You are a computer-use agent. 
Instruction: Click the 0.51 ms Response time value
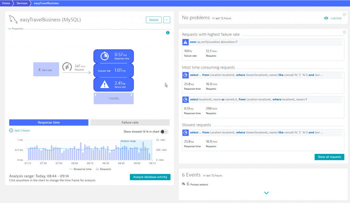click(x=189, y=108)
